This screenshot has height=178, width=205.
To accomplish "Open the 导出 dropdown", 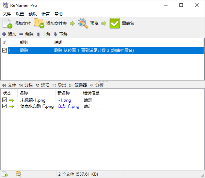I will 59,85.
